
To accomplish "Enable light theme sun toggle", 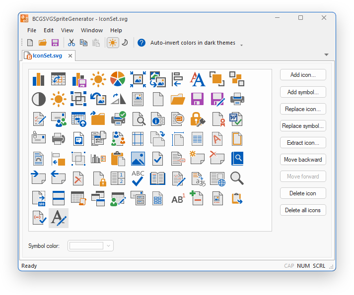I will (113, 43).
